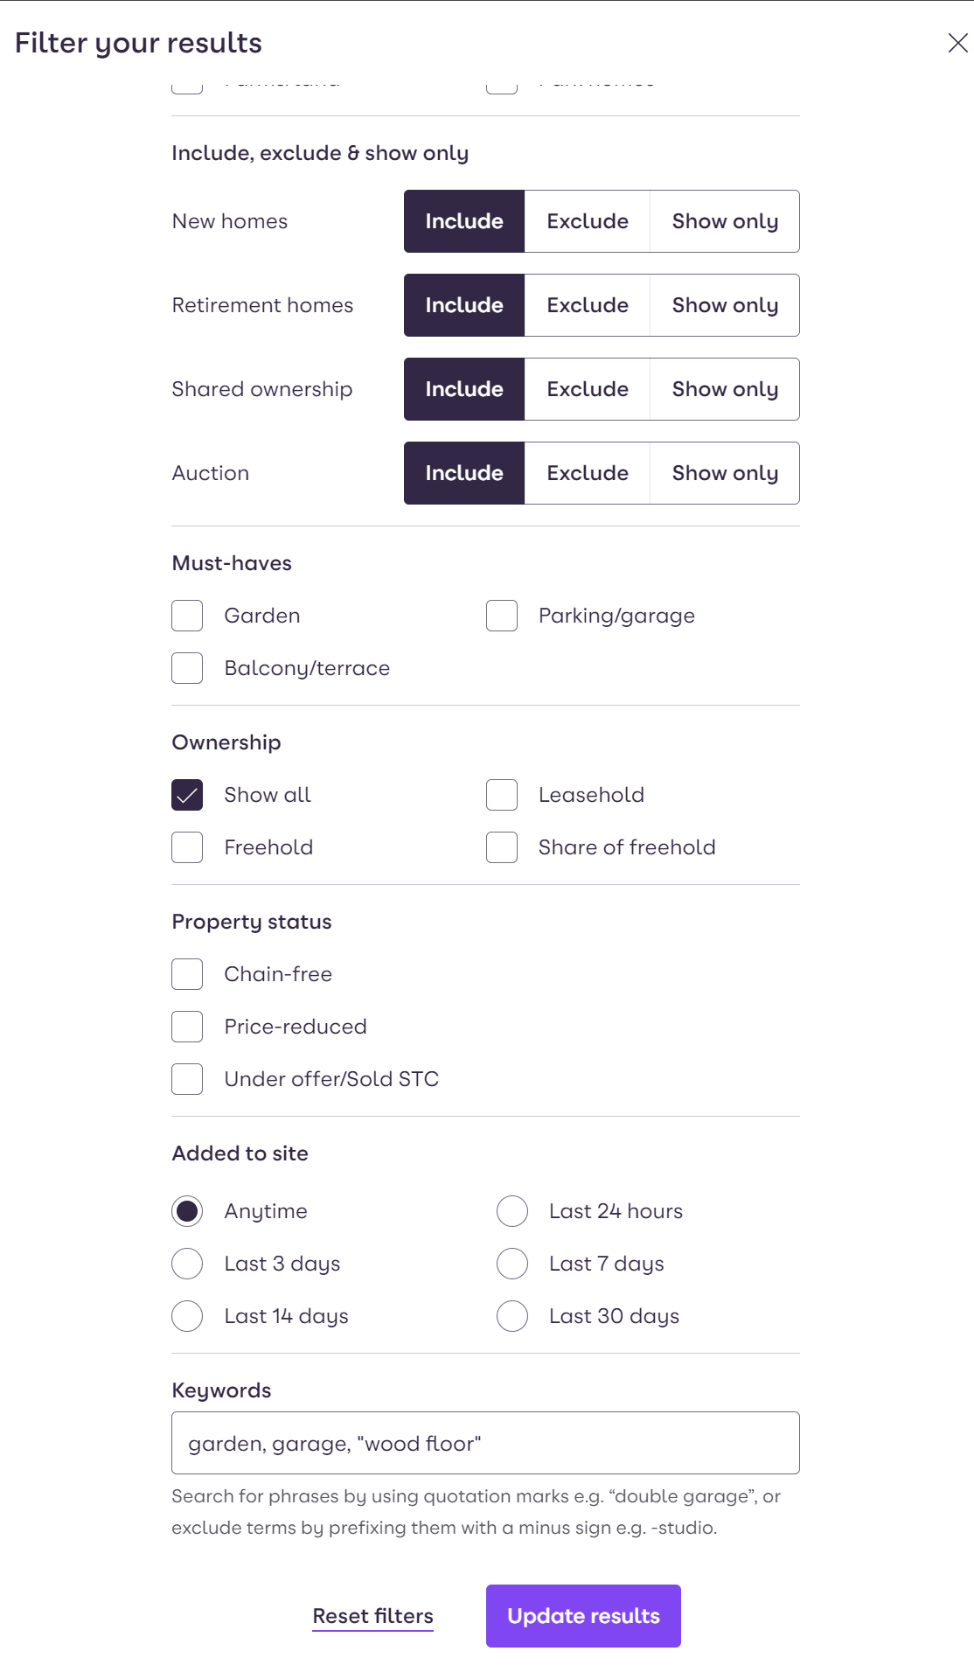Choose Show only for New homes
The width and height of the screenshot is (974, 1665).
pyautogui.click(x=725, y=221)
